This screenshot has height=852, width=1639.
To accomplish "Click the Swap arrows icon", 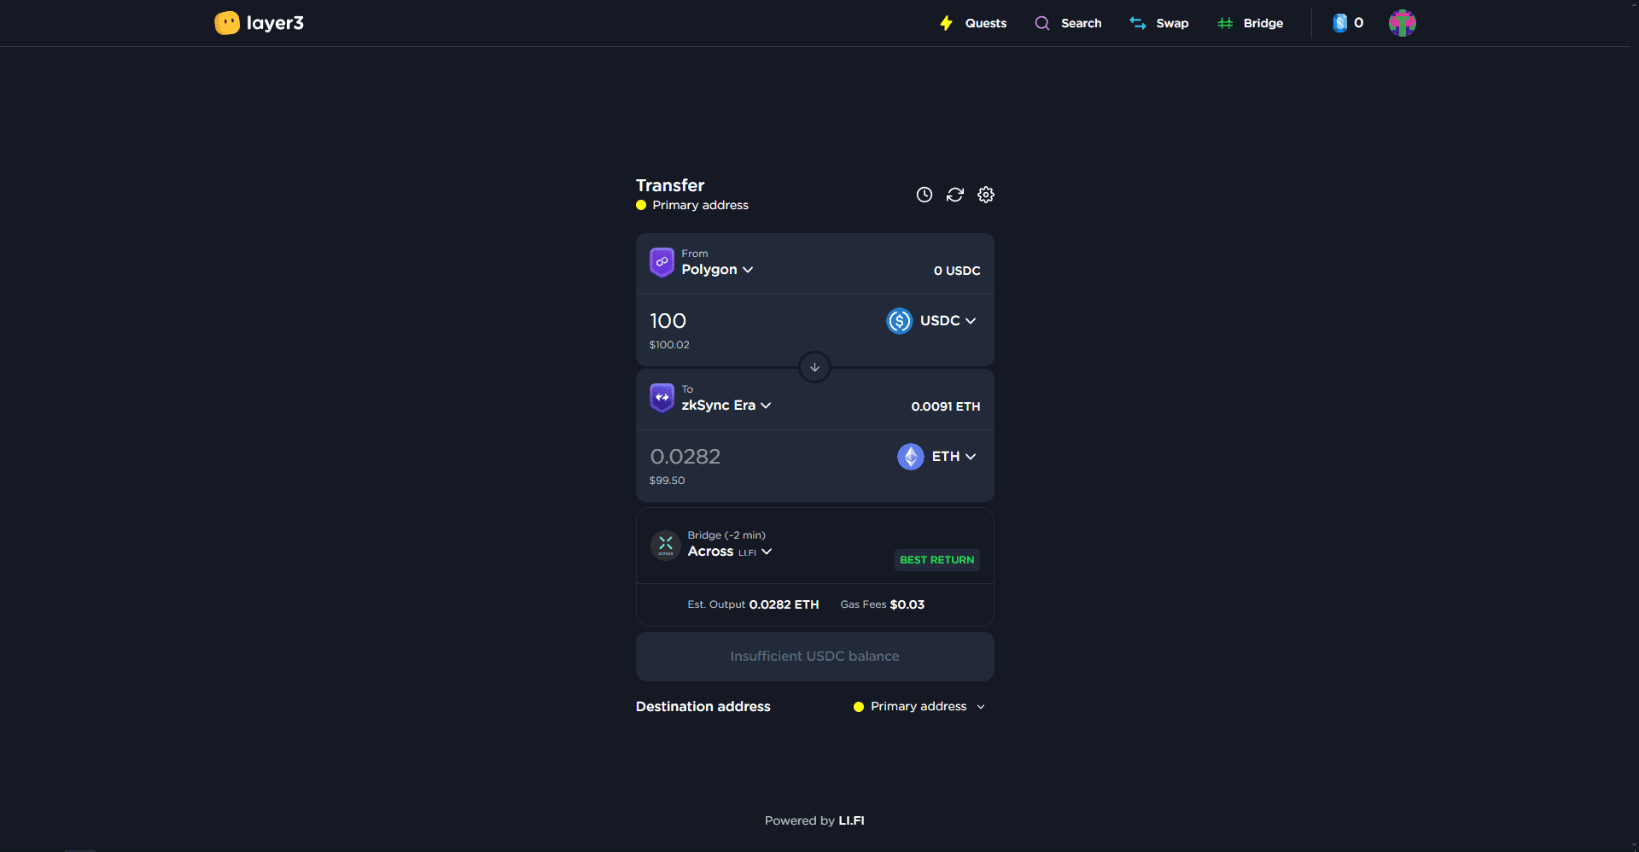I will point(1138,23).
